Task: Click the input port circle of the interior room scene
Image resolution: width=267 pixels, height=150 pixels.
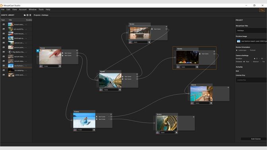Action: click(127, 33)
